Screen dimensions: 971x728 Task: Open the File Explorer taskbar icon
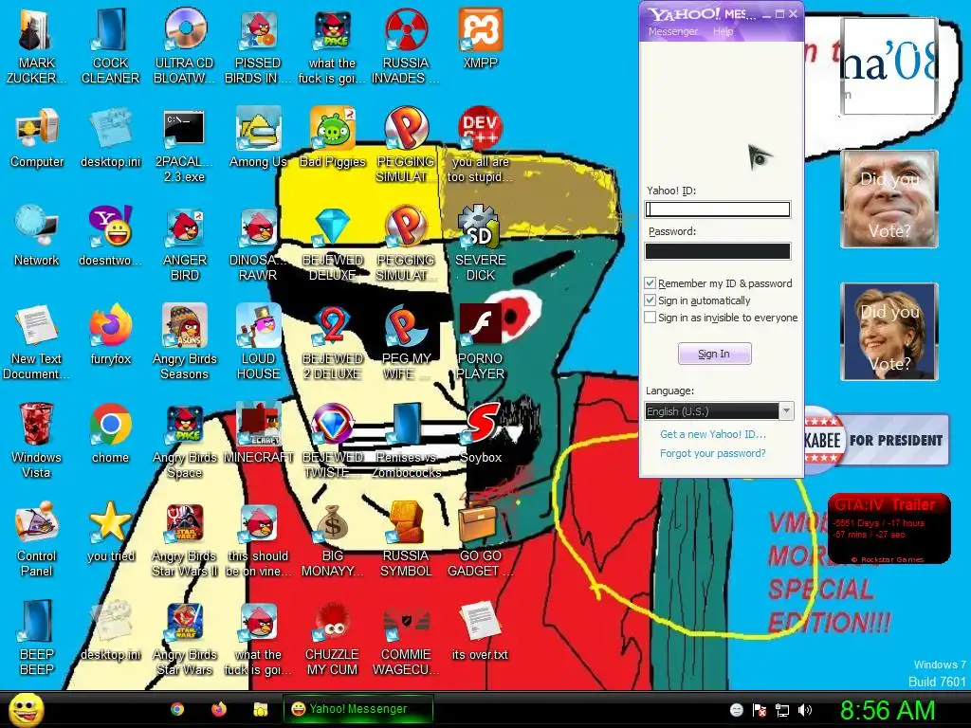tap(261, 709)
